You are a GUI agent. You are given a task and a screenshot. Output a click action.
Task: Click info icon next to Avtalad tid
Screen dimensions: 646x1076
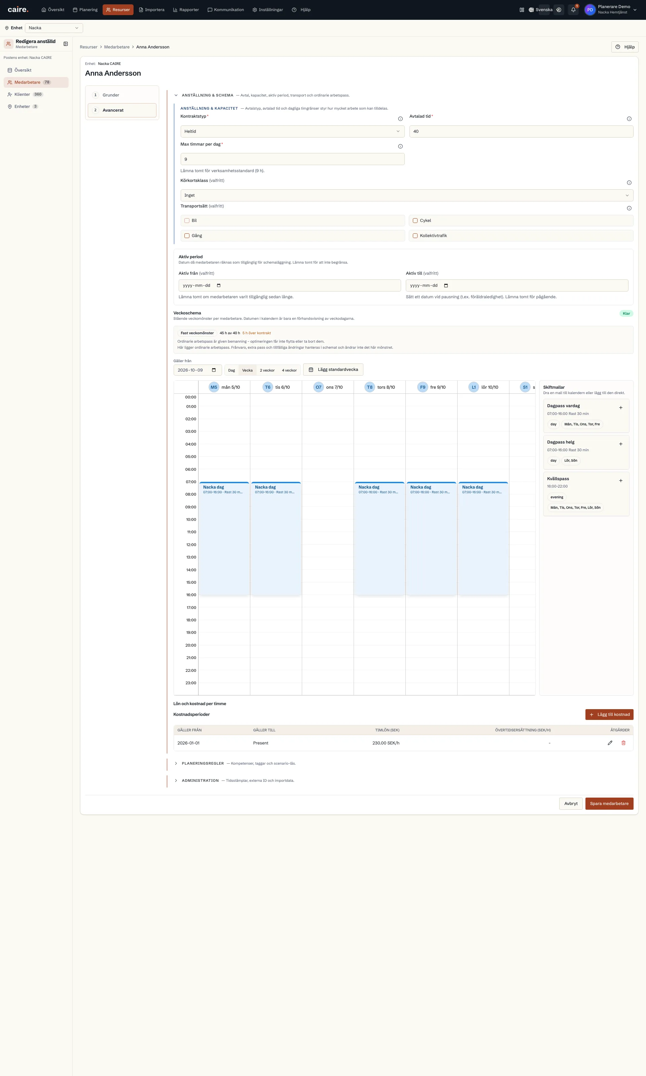tap(629, 119)
